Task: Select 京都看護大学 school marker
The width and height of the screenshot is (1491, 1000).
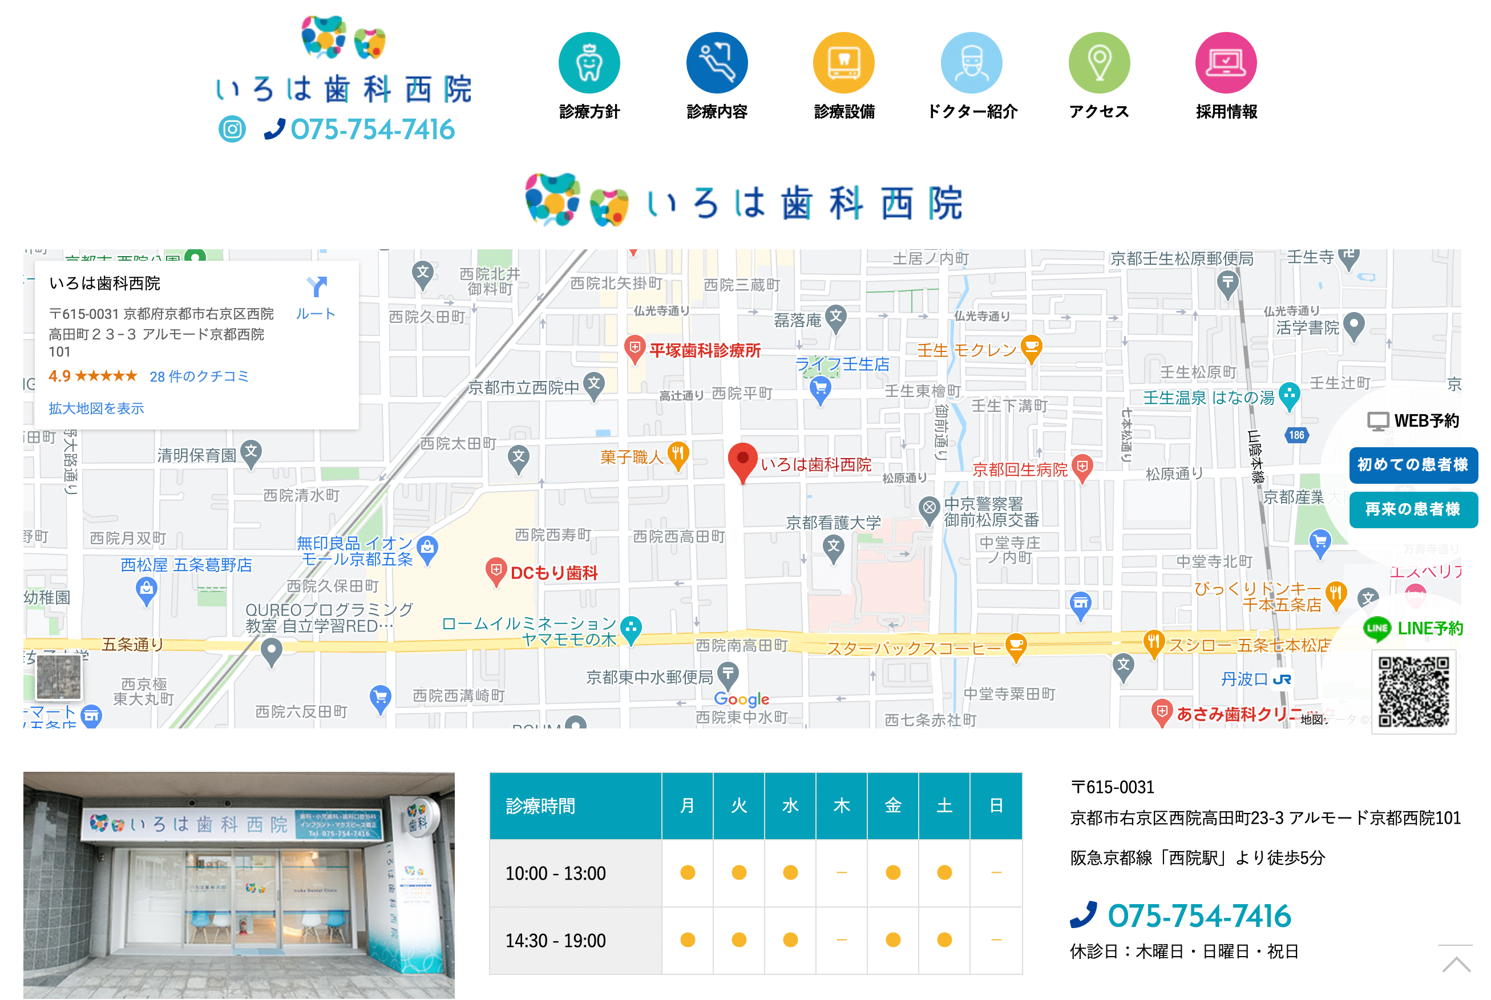Action: pyautogui.click(x=833, y=548)
